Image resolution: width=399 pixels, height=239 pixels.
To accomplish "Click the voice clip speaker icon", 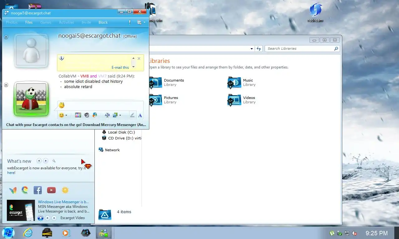I will (x=86, y=115).
